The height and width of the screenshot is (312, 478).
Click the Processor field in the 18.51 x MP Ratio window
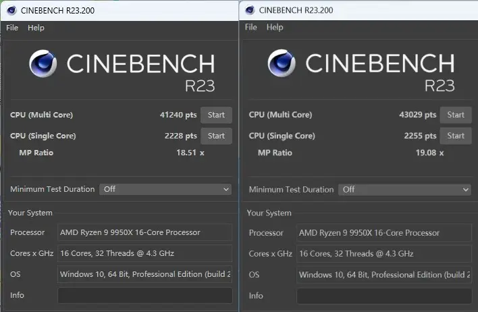tap(144, 232)
